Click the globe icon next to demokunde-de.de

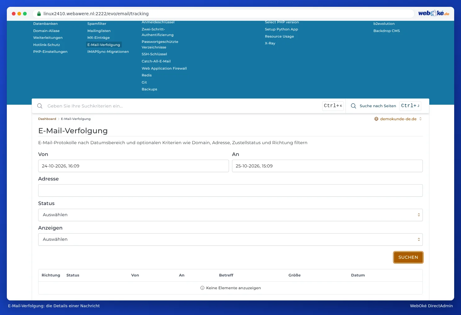tap(376, 119)
